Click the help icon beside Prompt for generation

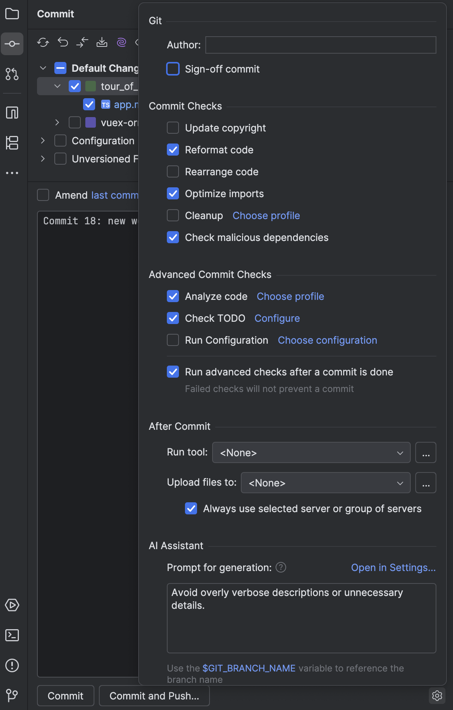[281, 567]
